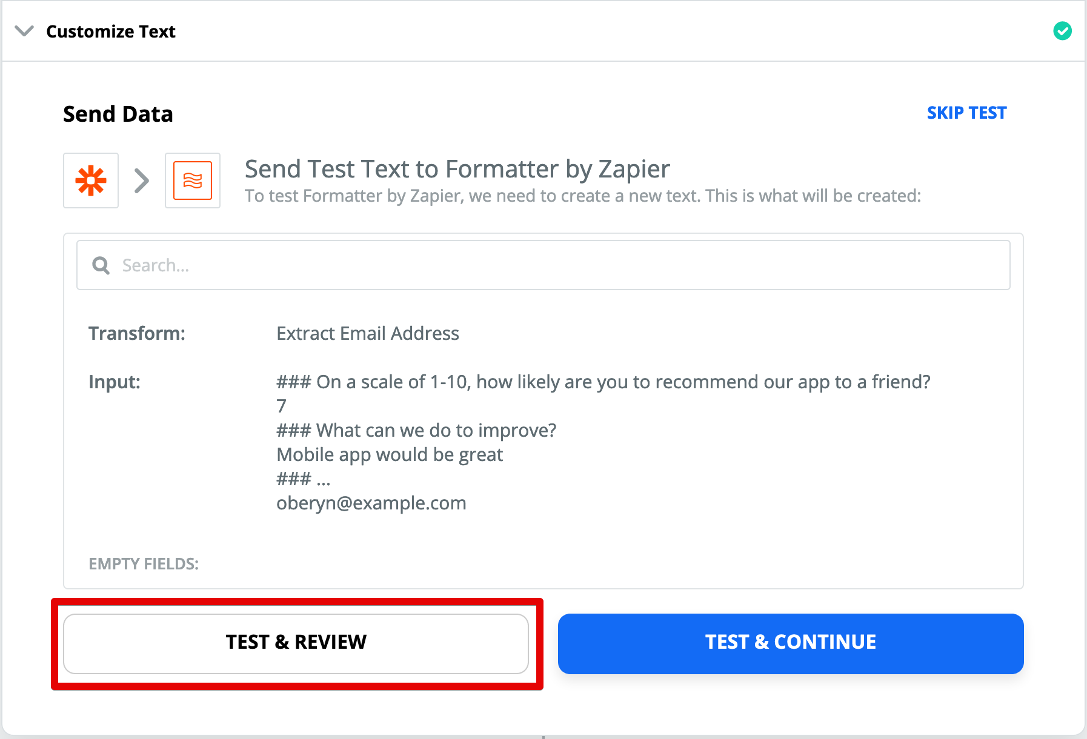Click the Customize Text section title
The width and height of the screenshot is (1087, 739).
click(111, 31)
